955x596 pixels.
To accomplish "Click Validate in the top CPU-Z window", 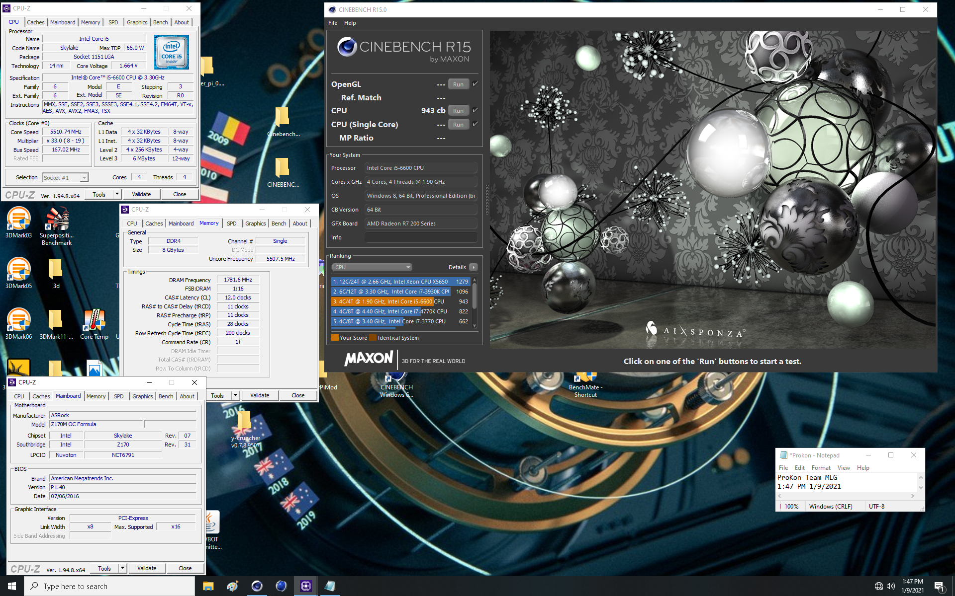I will coord(141,194).
